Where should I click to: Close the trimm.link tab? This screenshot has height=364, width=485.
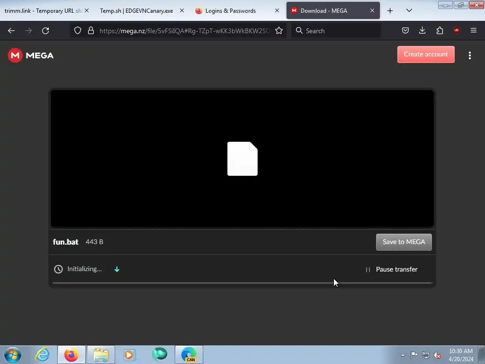click(x=87, y=10)
